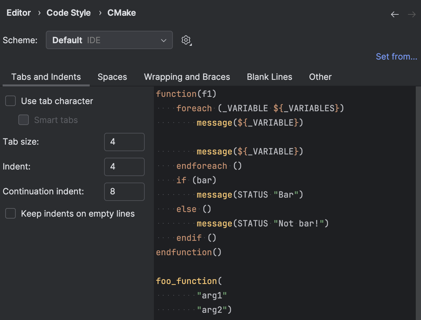Select the Indent value field
Screen dimensions: 421x320
[x=124, y=167]
